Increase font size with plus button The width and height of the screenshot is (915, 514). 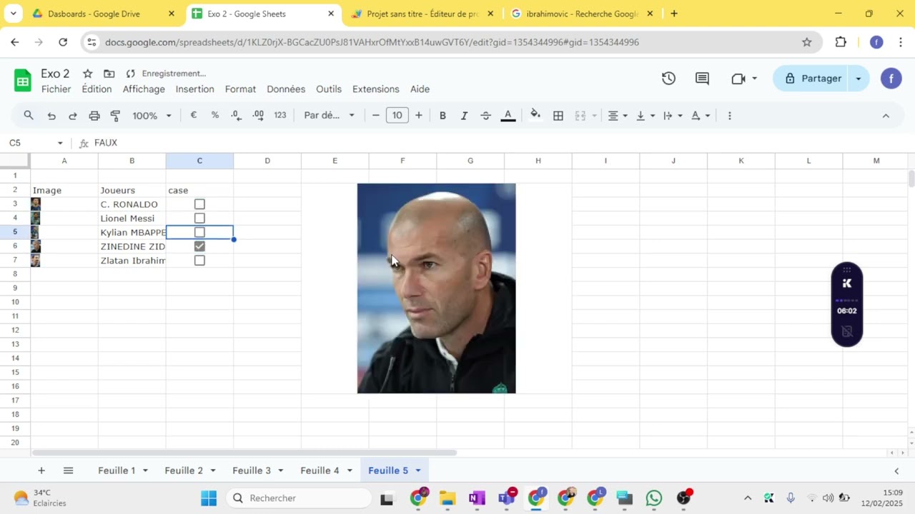coord(419,116)
